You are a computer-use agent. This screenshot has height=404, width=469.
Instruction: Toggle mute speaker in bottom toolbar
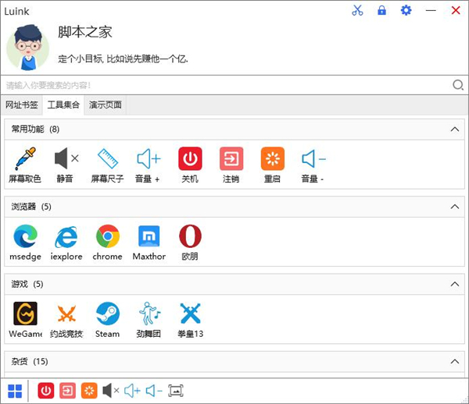111,390
